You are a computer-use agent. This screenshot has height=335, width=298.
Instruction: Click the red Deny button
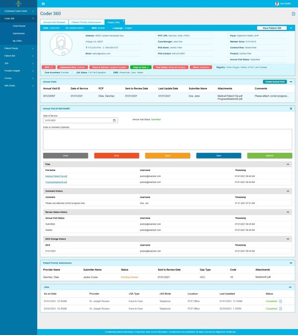[x=117, y=156]
